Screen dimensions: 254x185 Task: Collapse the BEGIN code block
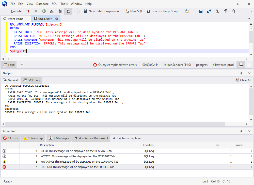[8, 28]
